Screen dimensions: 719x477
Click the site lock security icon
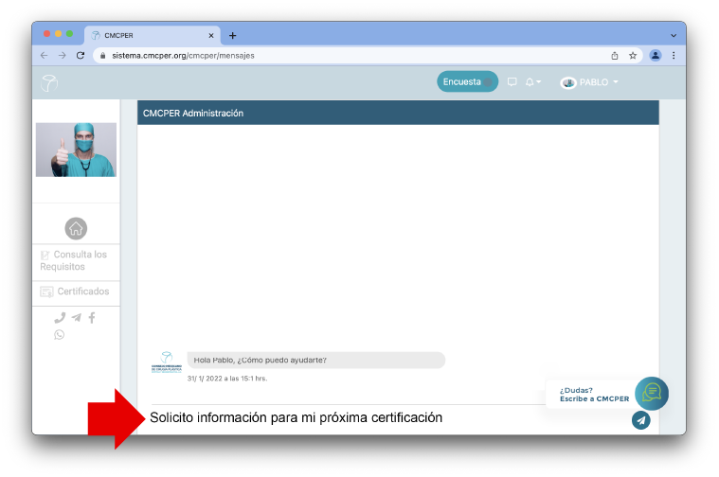(102, 56)
